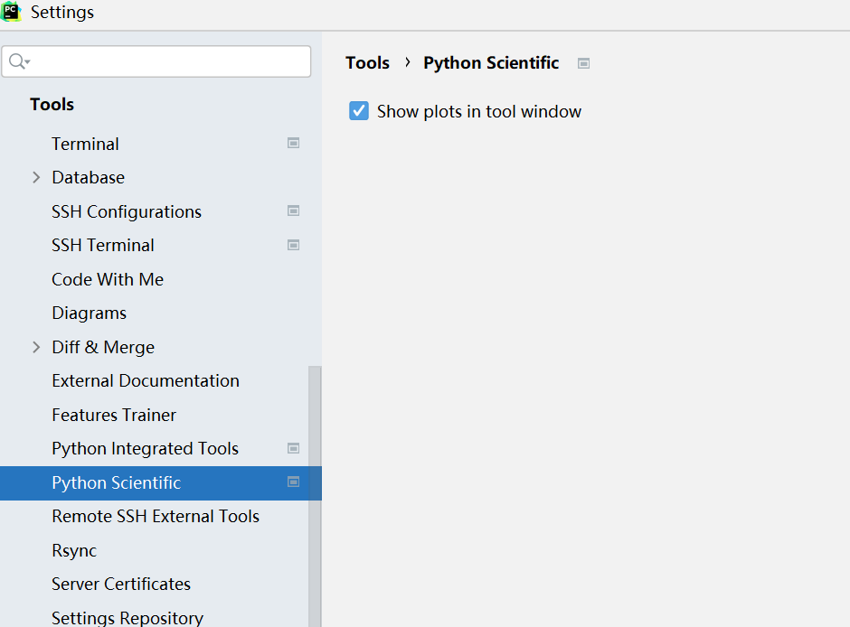Click project-level icon beside SSH Configurations
Image resolution: width=850 pixels, height=627 pixels.
293,211
